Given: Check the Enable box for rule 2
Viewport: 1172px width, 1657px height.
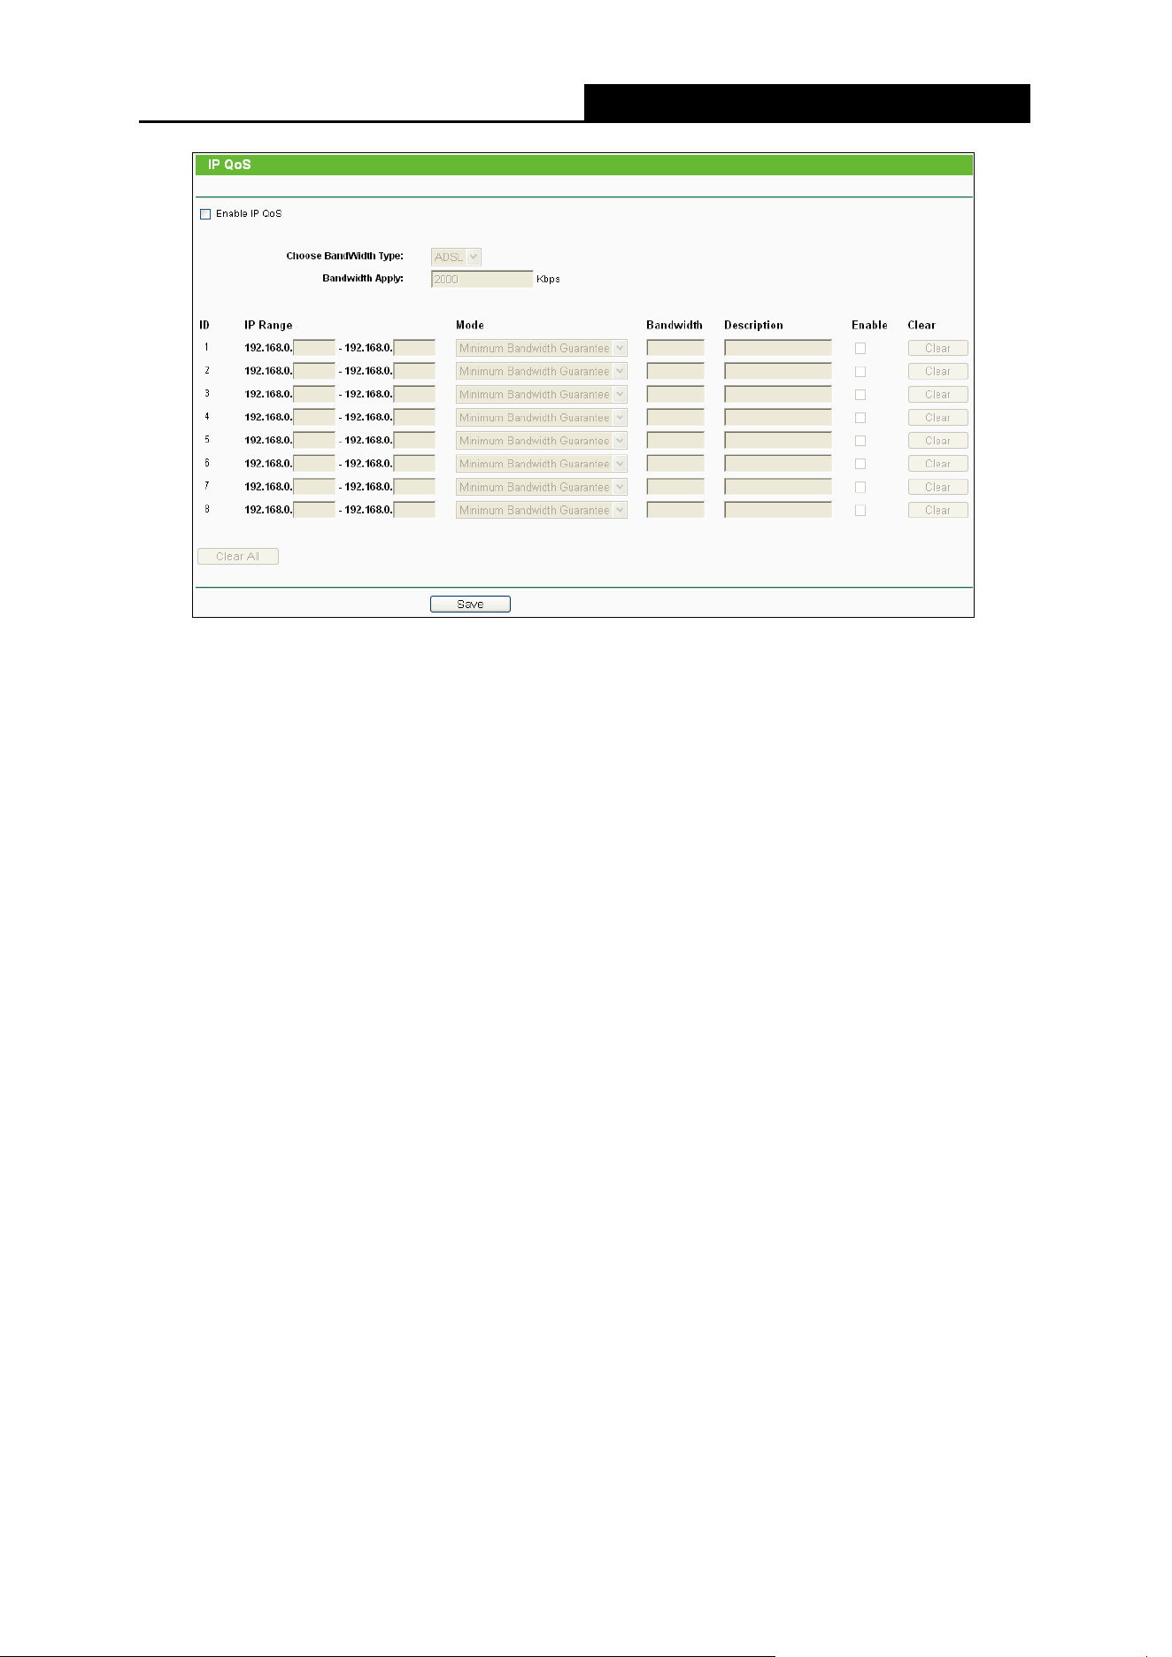Looking at the screenshot, I should 860,372.
